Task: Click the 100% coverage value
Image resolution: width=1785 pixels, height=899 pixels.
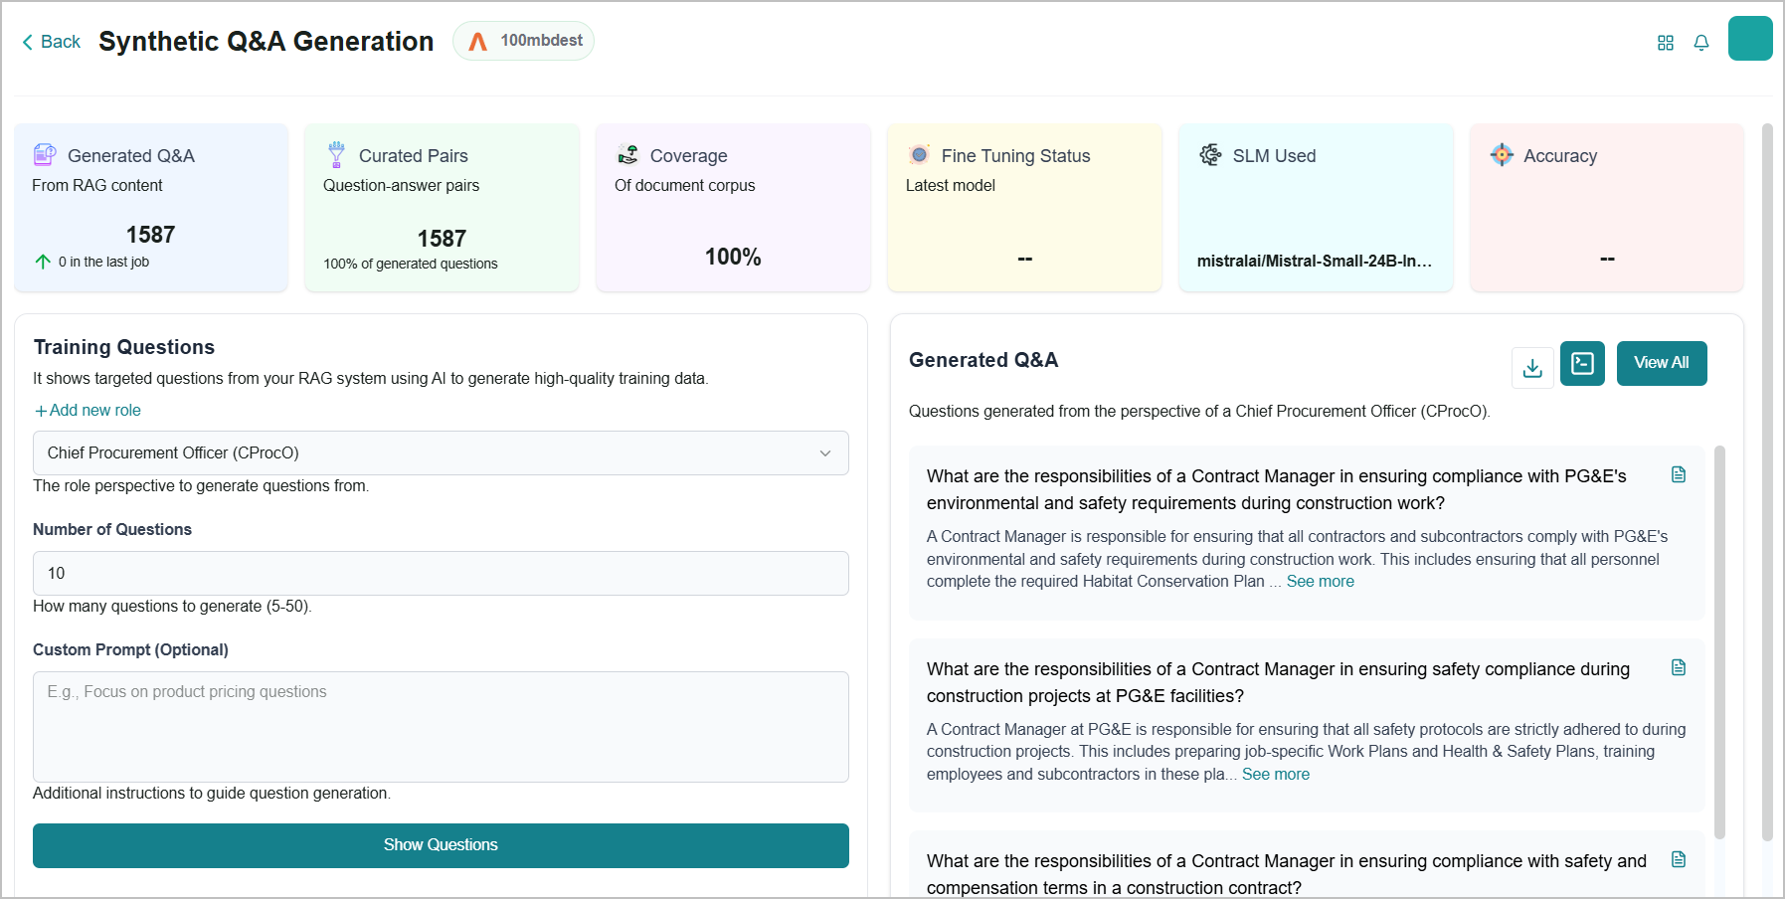Action: (733, 257)
